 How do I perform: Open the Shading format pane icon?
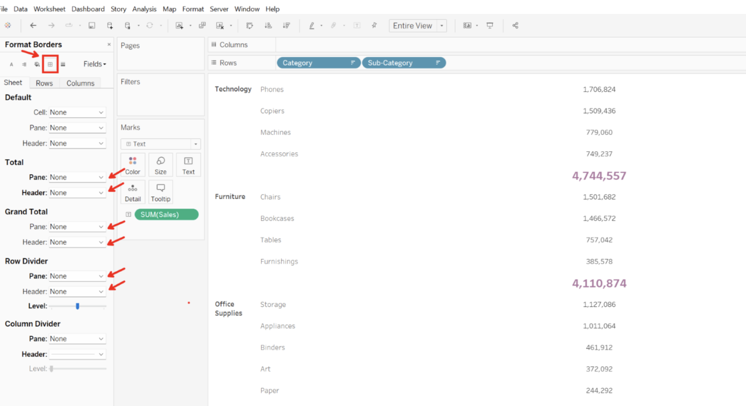(37, 64)
